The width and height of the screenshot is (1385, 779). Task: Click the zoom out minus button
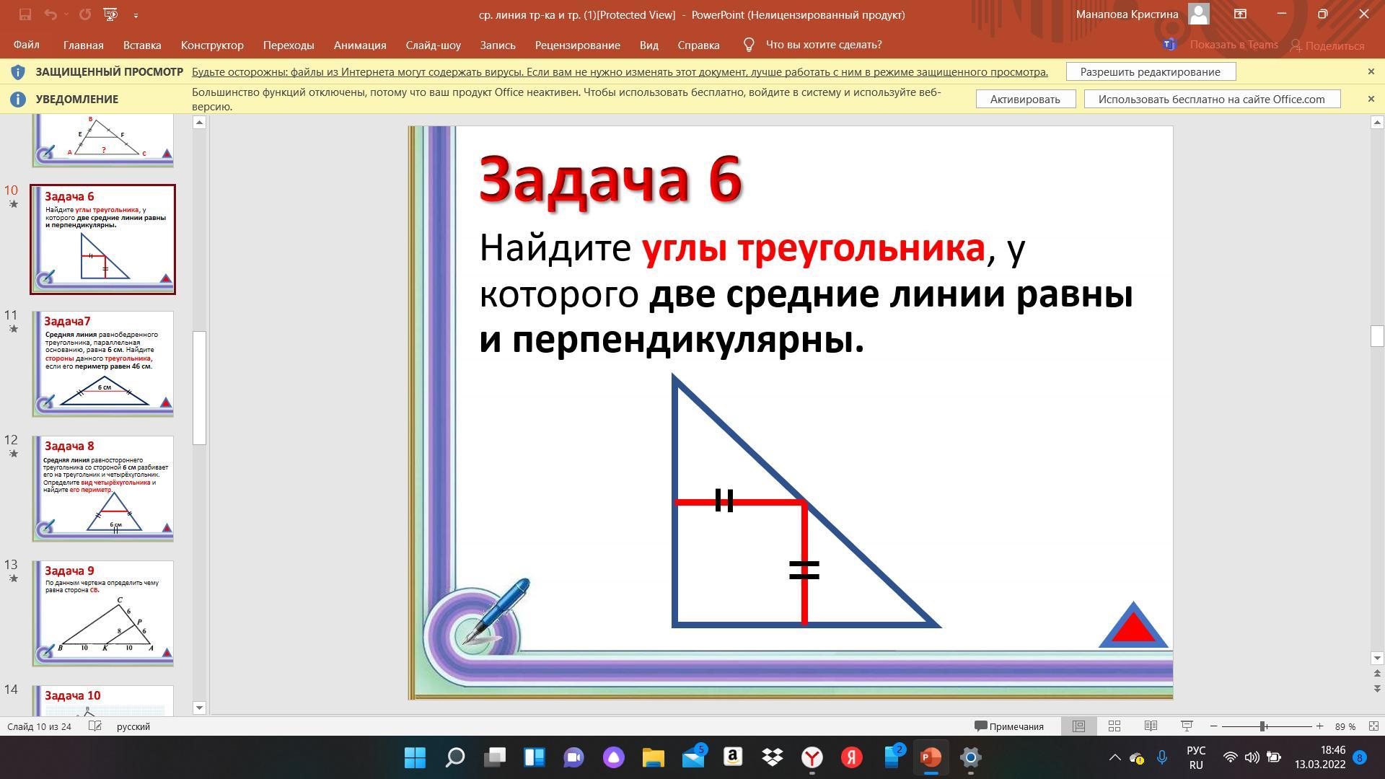point(1214,726)
